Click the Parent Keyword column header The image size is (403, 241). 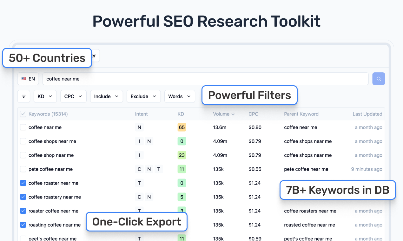(x=301, y=114)
